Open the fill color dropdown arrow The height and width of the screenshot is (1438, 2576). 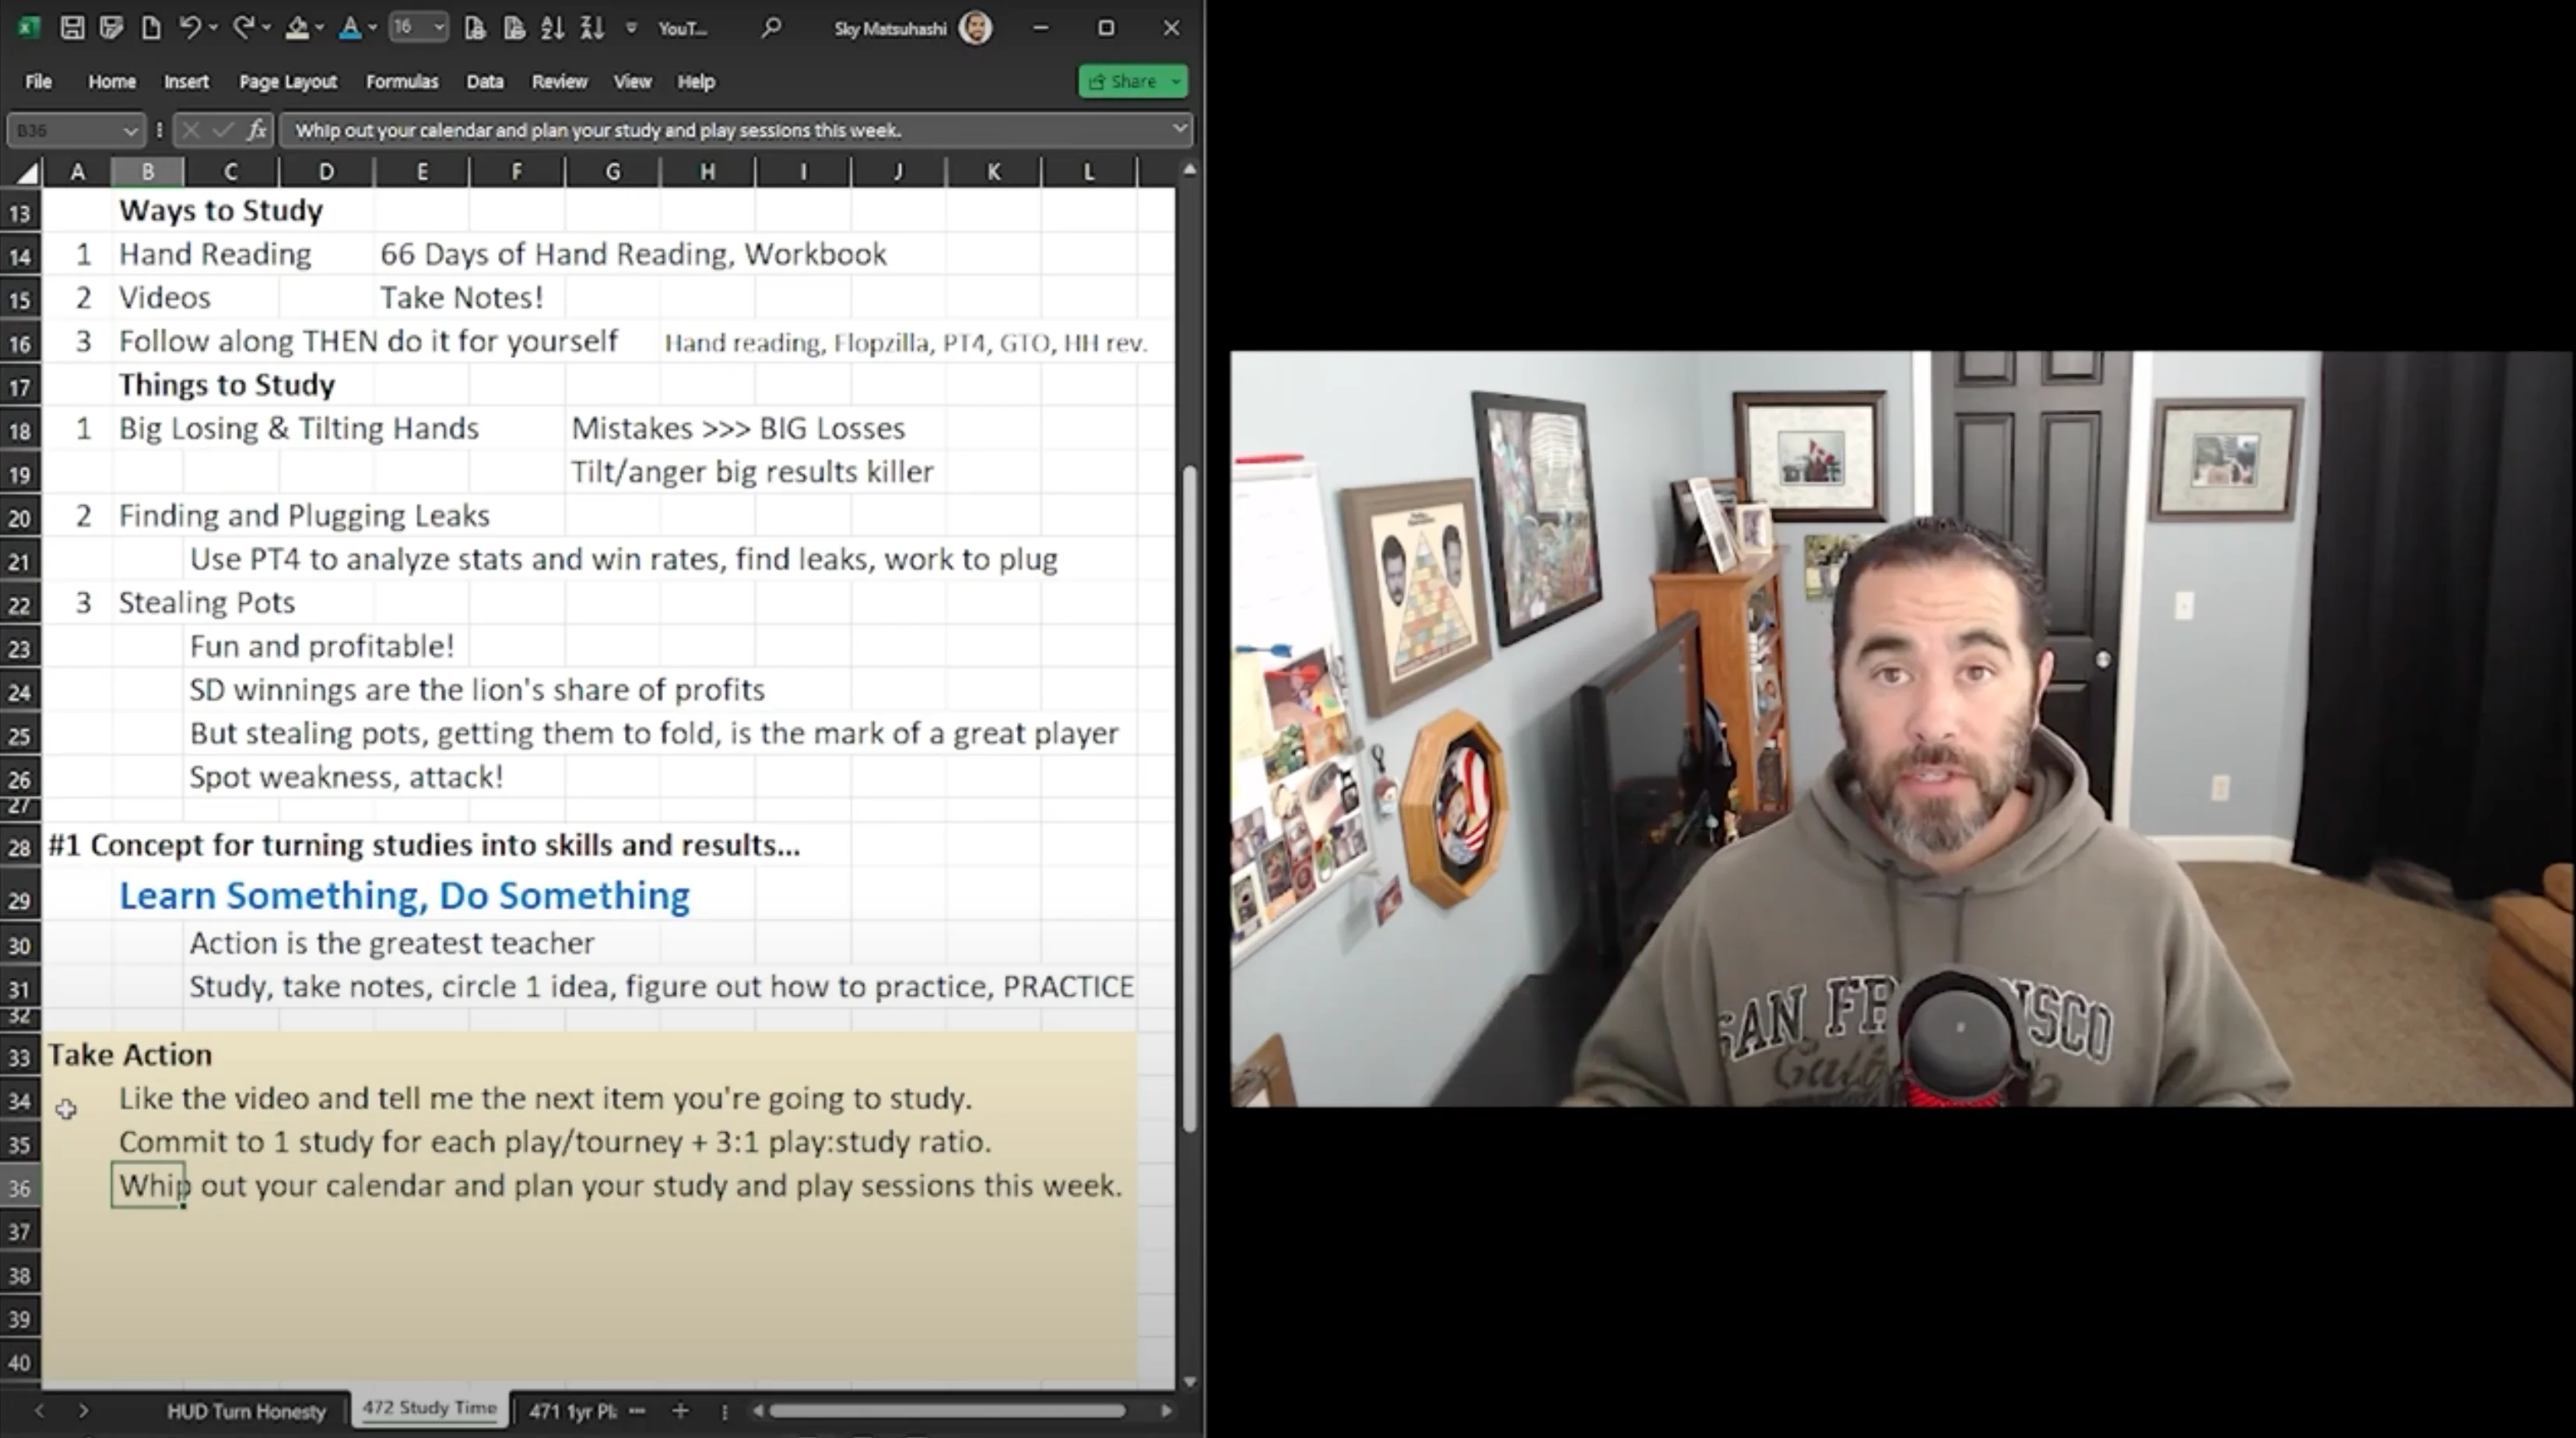320,28
